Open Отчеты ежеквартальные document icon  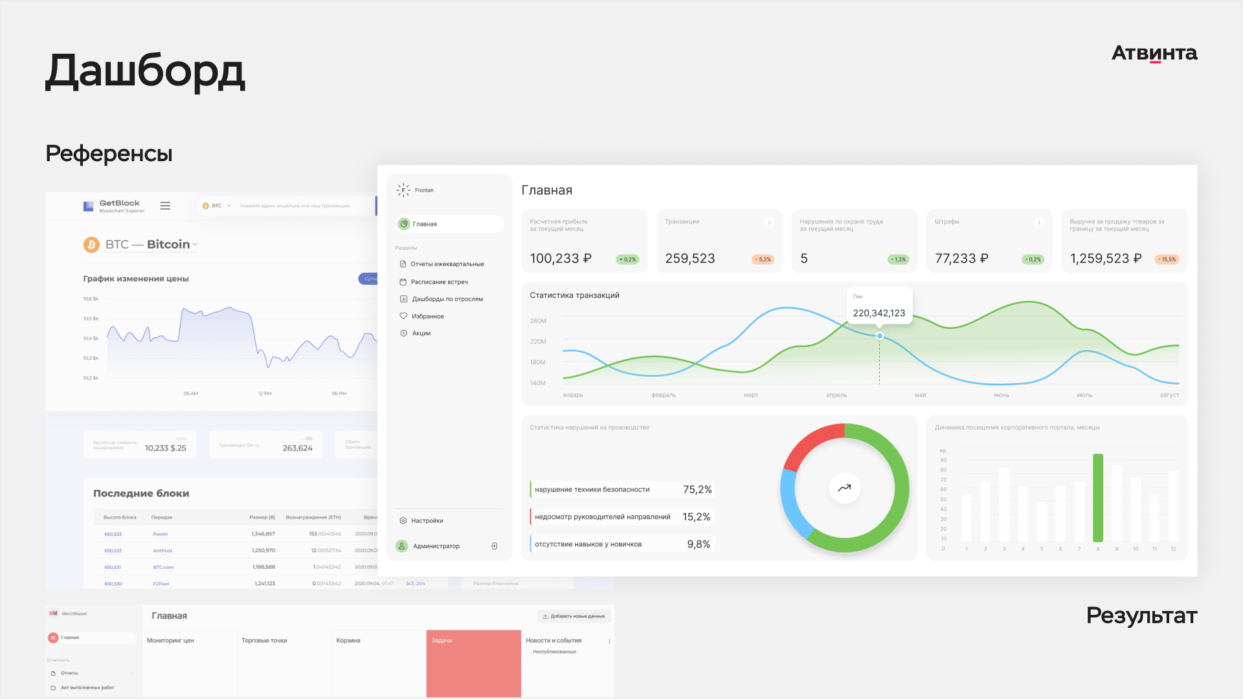tap(403, 264)
